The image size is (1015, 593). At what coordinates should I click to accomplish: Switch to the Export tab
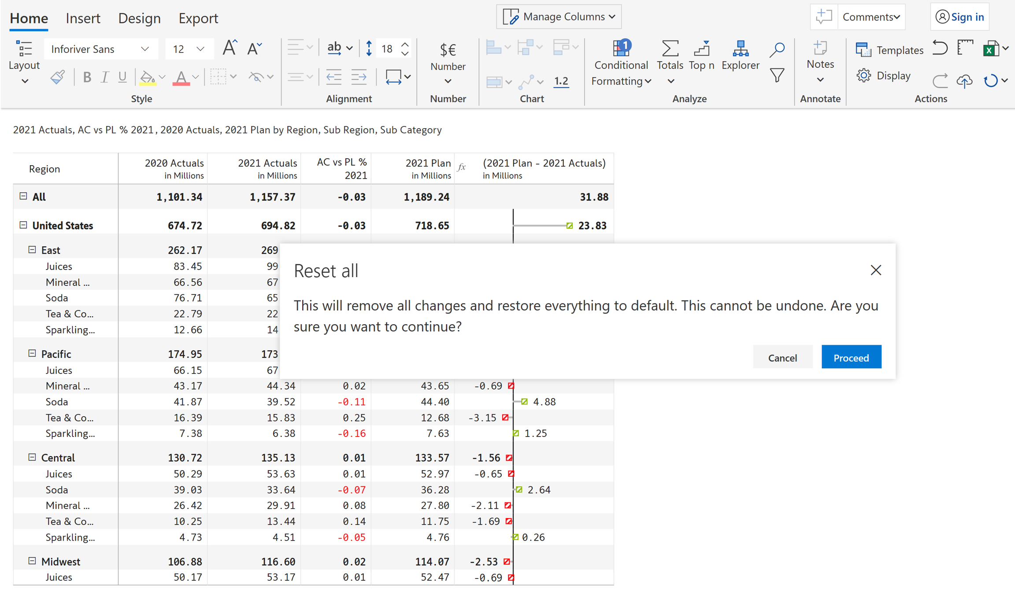pyautogui.click(x=198, y=18)
